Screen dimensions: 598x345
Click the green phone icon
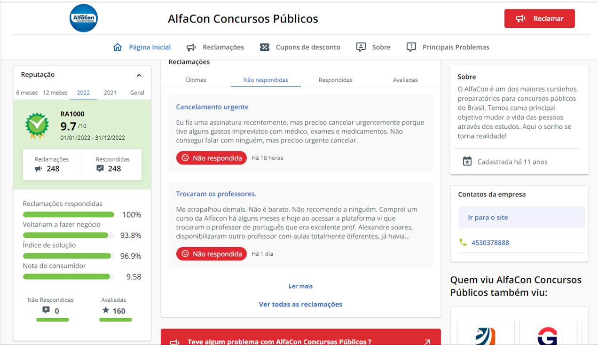[463, 243]
